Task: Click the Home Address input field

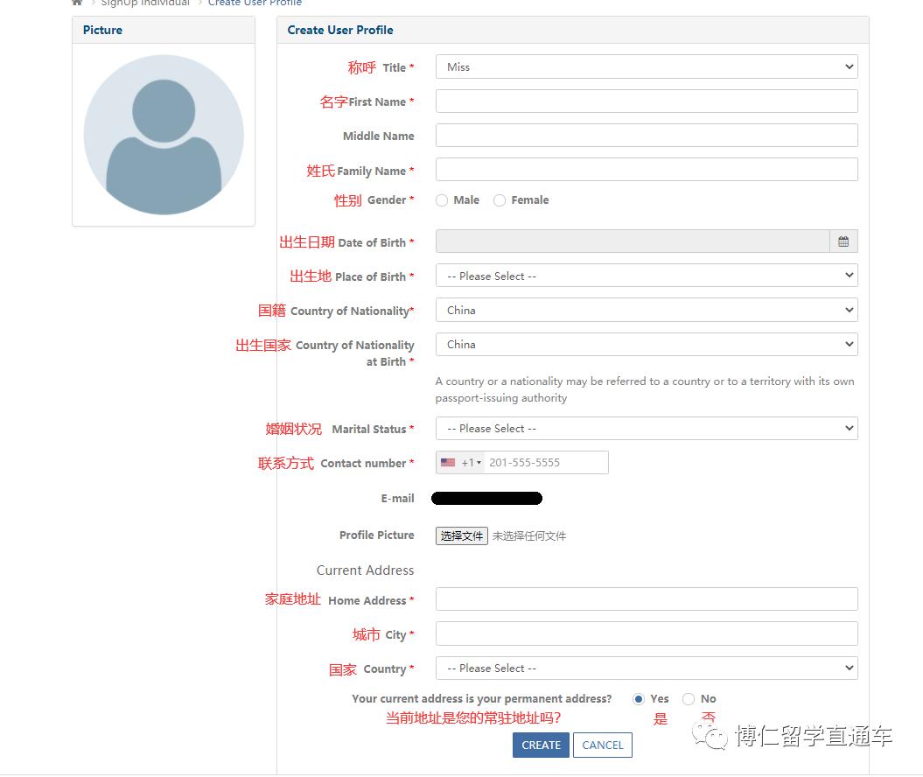Action: pyautogui.click(x=646, y=599)
